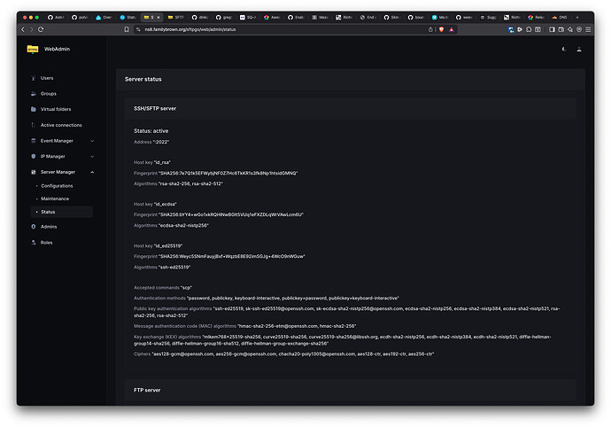Collapse the Server Manager menu
The width and height of the screenshot is (611, 427).
point(62,172)
